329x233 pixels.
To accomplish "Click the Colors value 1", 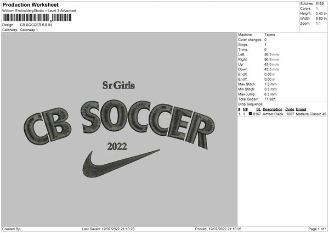I will click(317, 9).
